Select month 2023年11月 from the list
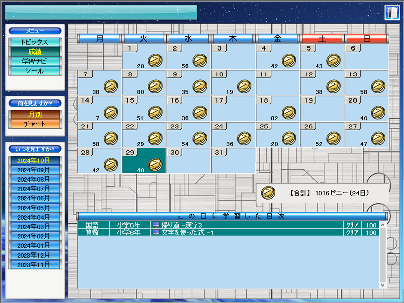 click(34, 264)
